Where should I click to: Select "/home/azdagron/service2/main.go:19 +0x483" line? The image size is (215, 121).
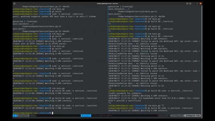(46, 31)
